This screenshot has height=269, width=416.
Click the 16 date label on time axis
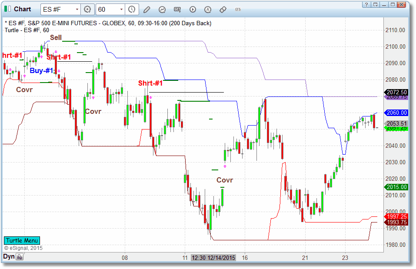[x=245, y=258]
